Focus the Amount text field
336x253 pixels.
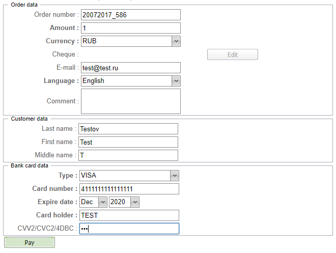pyautogui.click(x=130, y=28)
